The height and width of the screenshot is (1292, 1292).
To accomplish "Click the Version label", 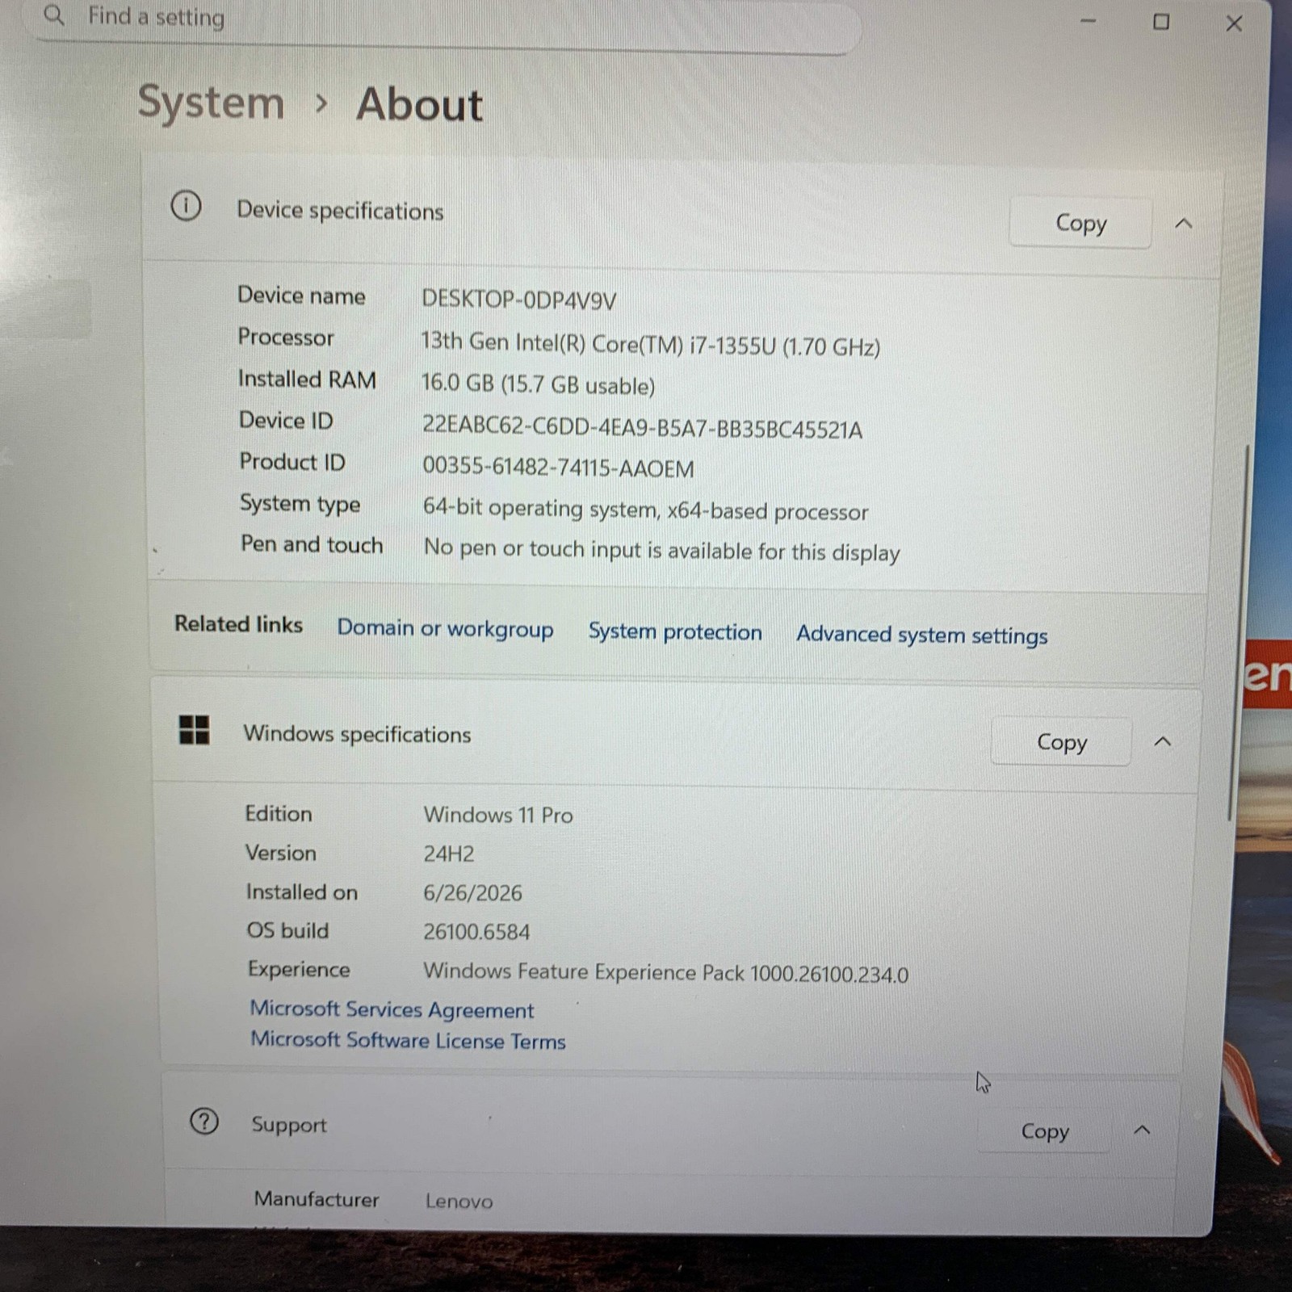I will pyautogui.click(x=280, y=853).
